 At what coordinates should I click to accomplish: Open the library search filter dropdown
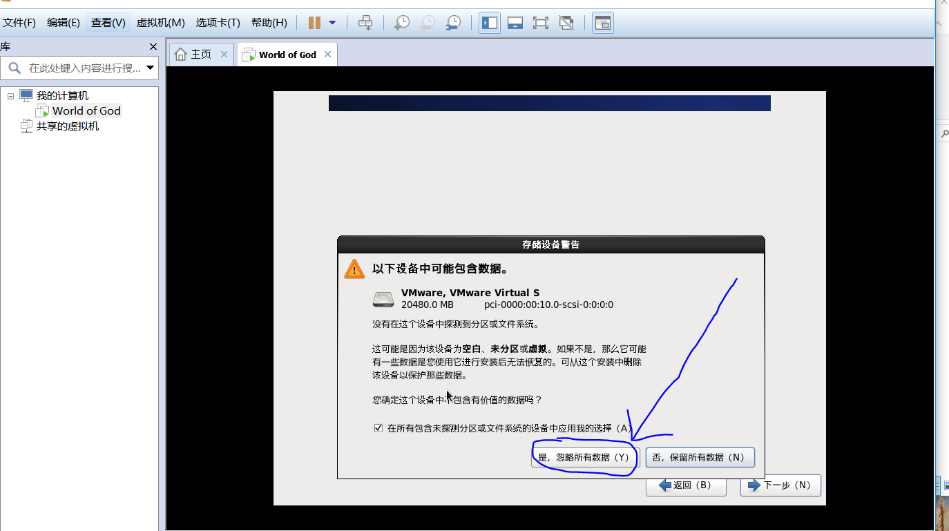tap(151, 68)
